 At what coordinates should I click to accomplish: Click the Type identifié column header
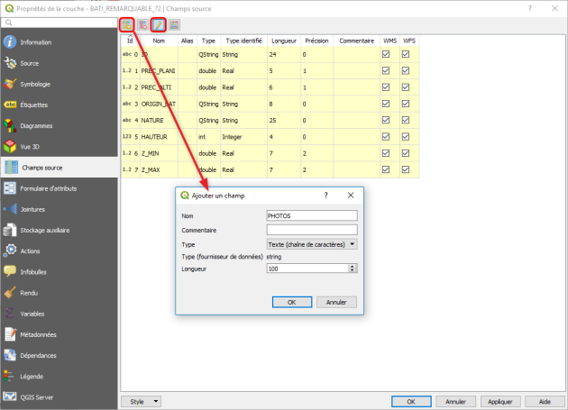[x=243, y=41]
